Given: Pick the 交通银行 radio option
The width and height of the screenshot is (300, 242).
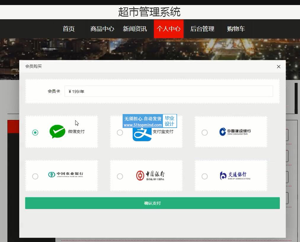Looking at the screenshot, I should click(205, 176).
